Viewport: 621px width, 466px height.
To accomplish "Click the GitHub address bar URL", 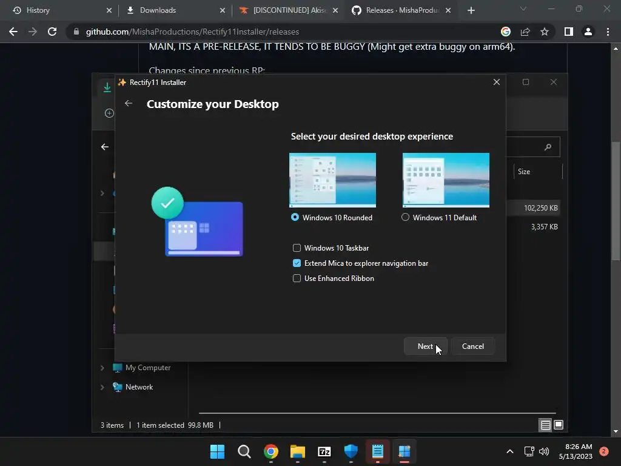I will pyautogui.click(x=192, y=32).
